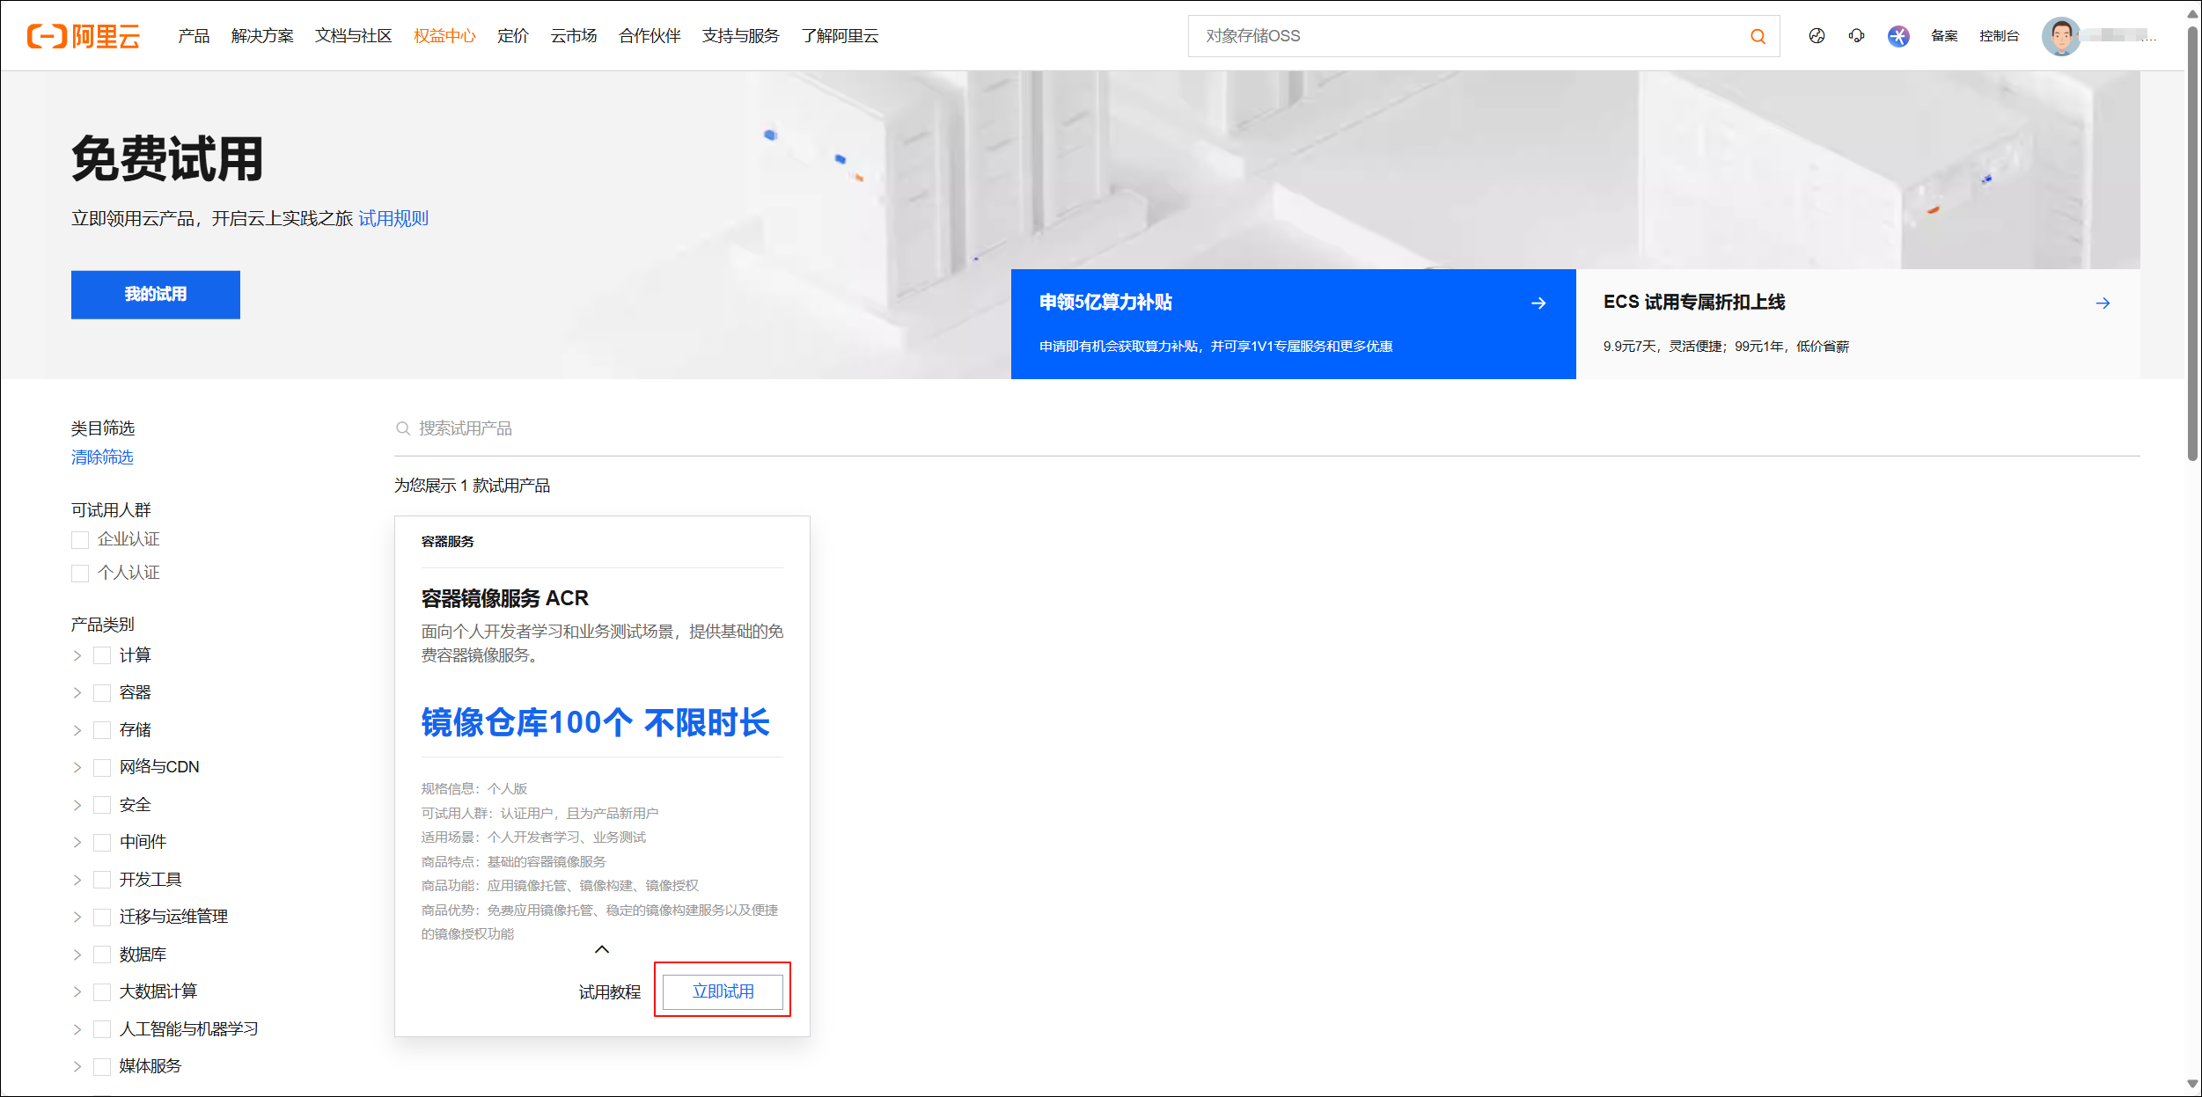Open the 产品 navigation menu
2202x1097 pixels.
tap(194, 36)
